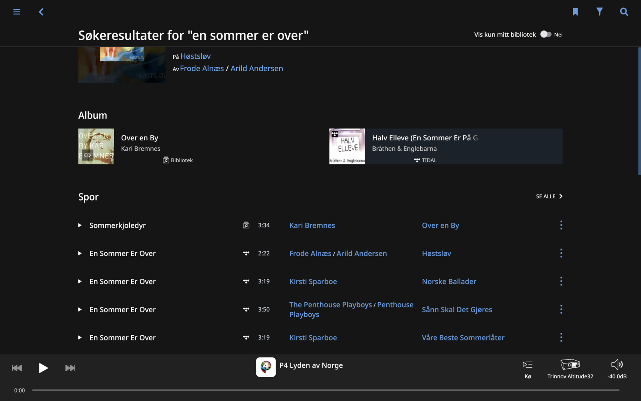This screenshot has height=401, width=641.
Task: Click the TIDAL icon on the Våre Beste Sommerlåter row
Action: pyautogui.click(x=246, y=338)
